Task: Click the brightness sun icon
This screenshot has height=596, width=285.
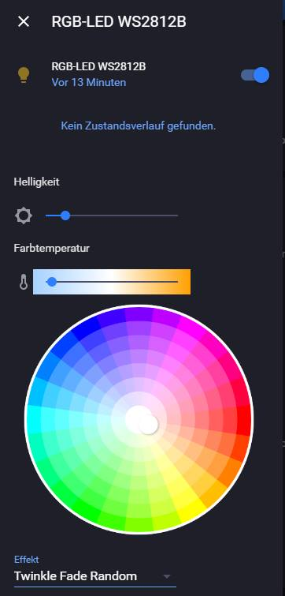Action: tap(24, 216)
